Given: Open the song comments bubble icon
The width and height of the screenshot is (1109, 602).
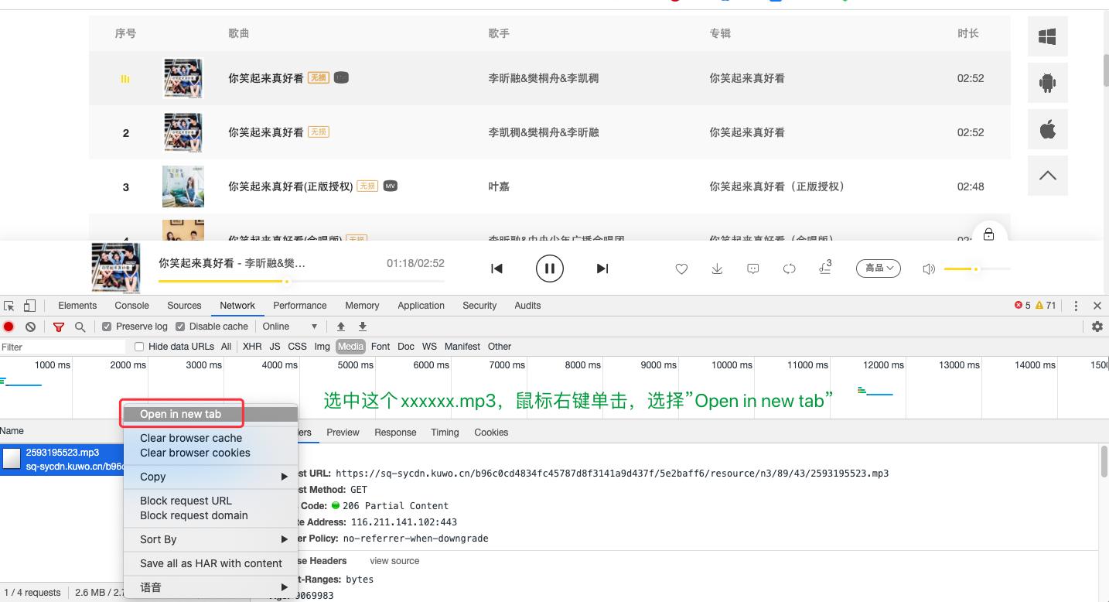Looking at the screenshot, I should point(752,269).
